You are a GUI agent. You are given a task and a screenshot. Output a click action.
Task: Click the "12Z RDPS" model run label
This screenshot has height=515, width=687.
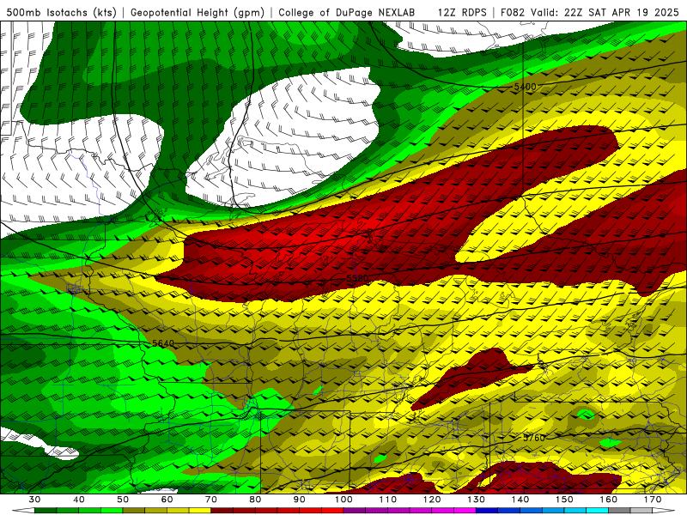[462, 13]
